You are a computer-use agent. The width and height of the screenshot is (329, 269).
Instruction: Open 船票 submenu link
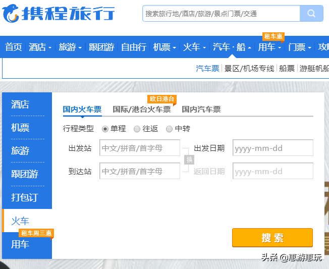287,69
